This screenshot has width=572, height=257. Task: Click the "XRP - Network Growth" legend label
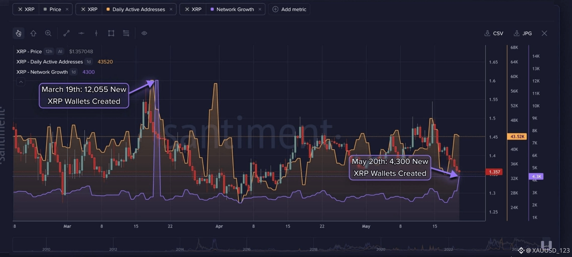(42, 72)
